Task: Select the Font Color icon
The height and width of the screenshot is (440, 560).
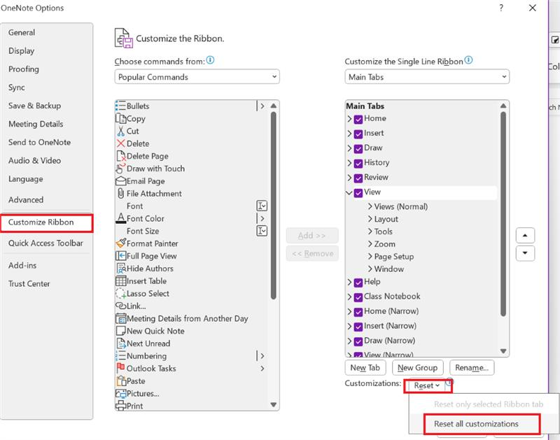Action: coord(120,218)
